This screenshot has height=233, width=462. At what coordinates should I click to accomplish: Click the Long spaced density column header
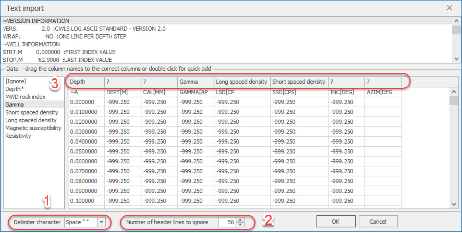click(x=242, y=82)
